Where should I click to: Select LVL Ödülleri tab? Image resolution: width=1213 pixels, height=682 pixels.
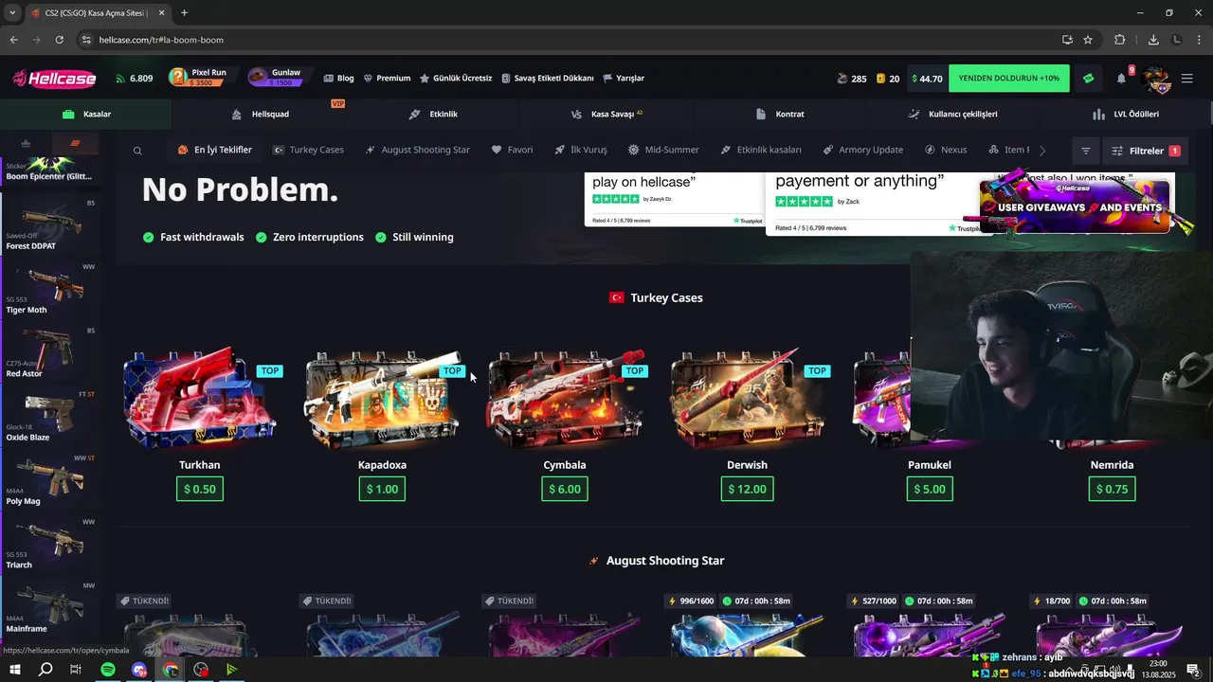click(x=1125, y=114)
